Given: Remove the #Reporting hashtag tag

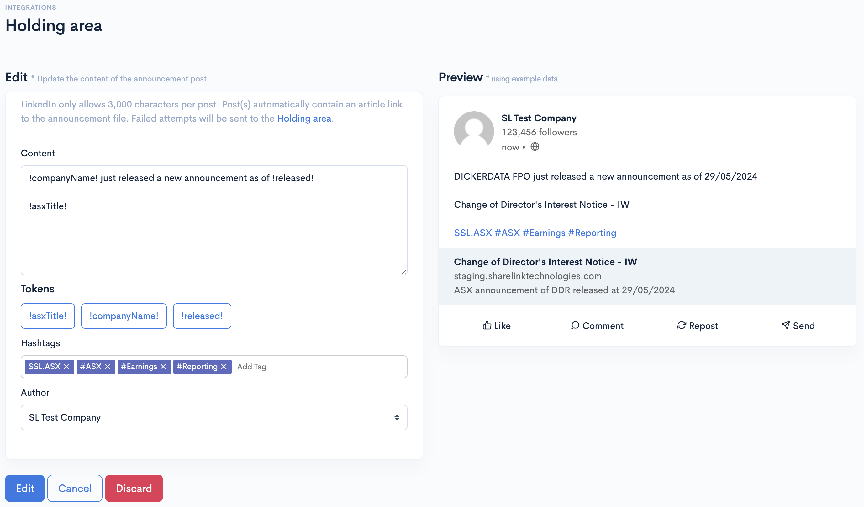Looking at the screenshot, I should click(224, 366).
